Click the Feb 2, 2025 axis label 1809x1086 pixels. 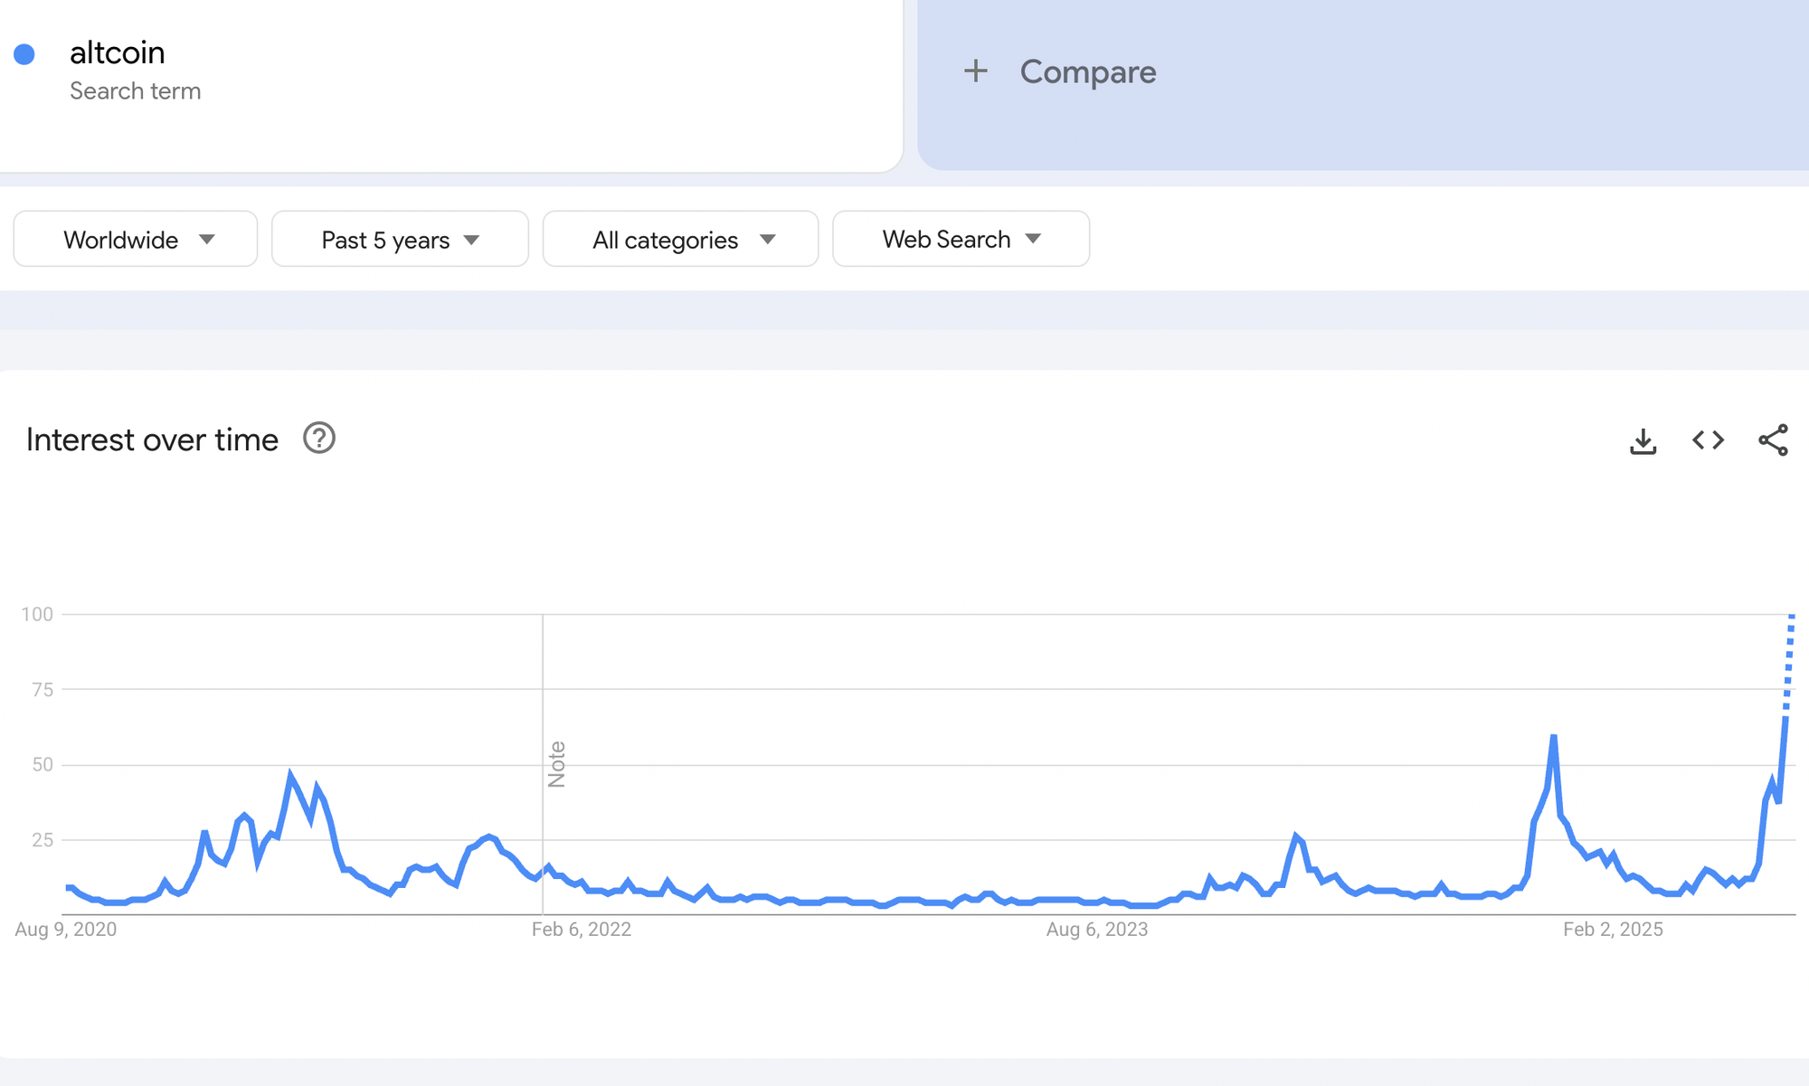[x=1614, y=928]
